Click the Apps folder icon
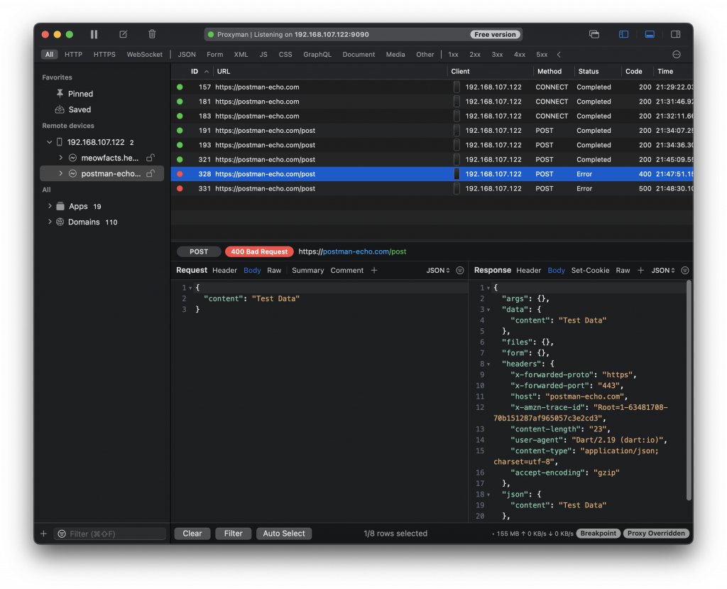The width and height of the screenshot is (727, 589). [60, 206]
